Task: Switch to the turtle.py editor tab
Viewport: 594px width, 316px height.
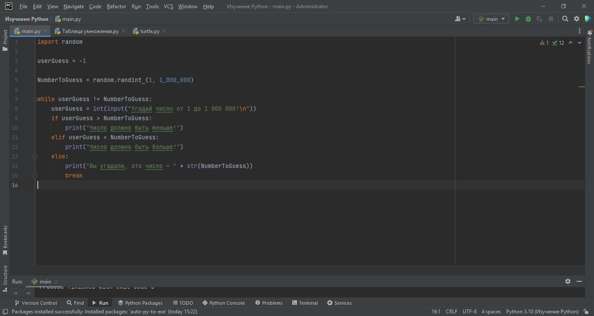Action: click(x=150, y=31)
